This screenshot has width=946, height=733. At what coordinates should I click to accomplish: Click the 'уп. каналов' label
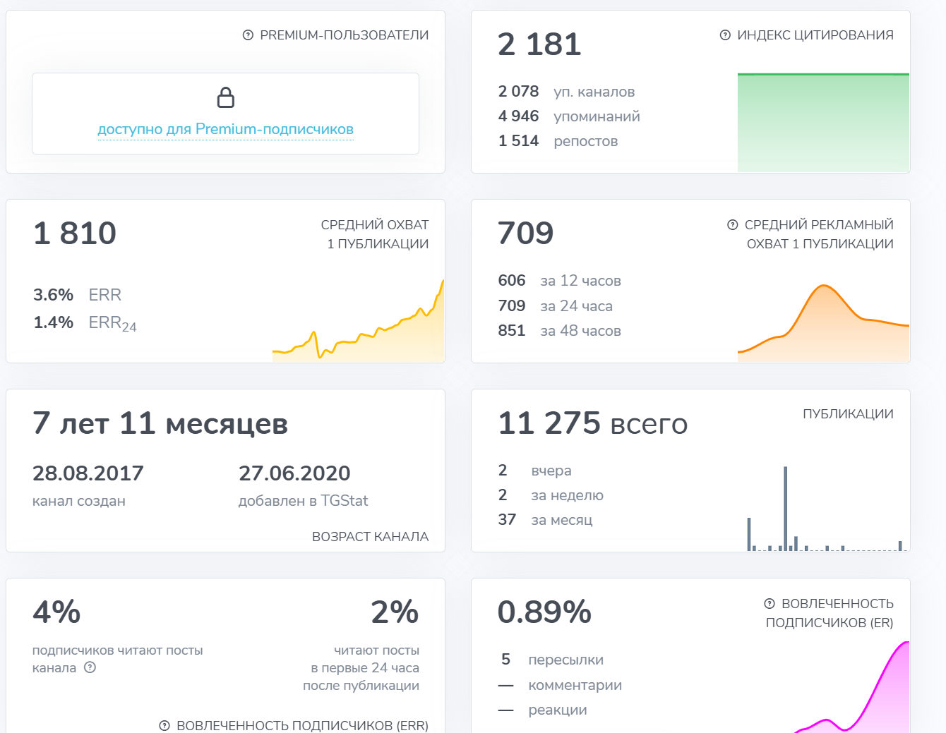tap(594, 92)
